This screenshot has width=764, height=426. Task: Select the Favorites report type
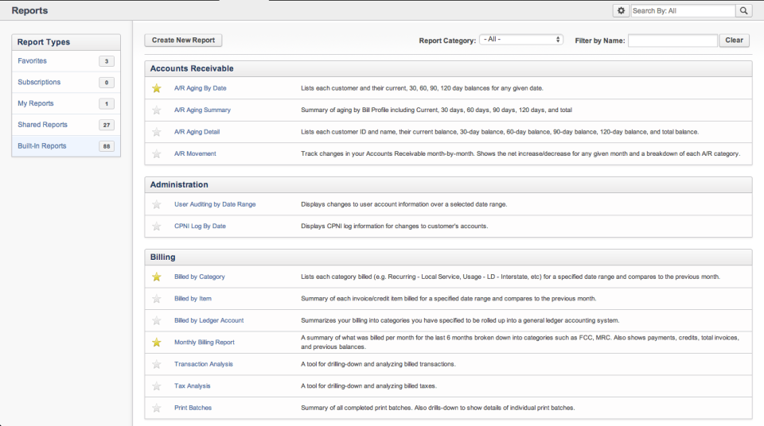[33, 61]
